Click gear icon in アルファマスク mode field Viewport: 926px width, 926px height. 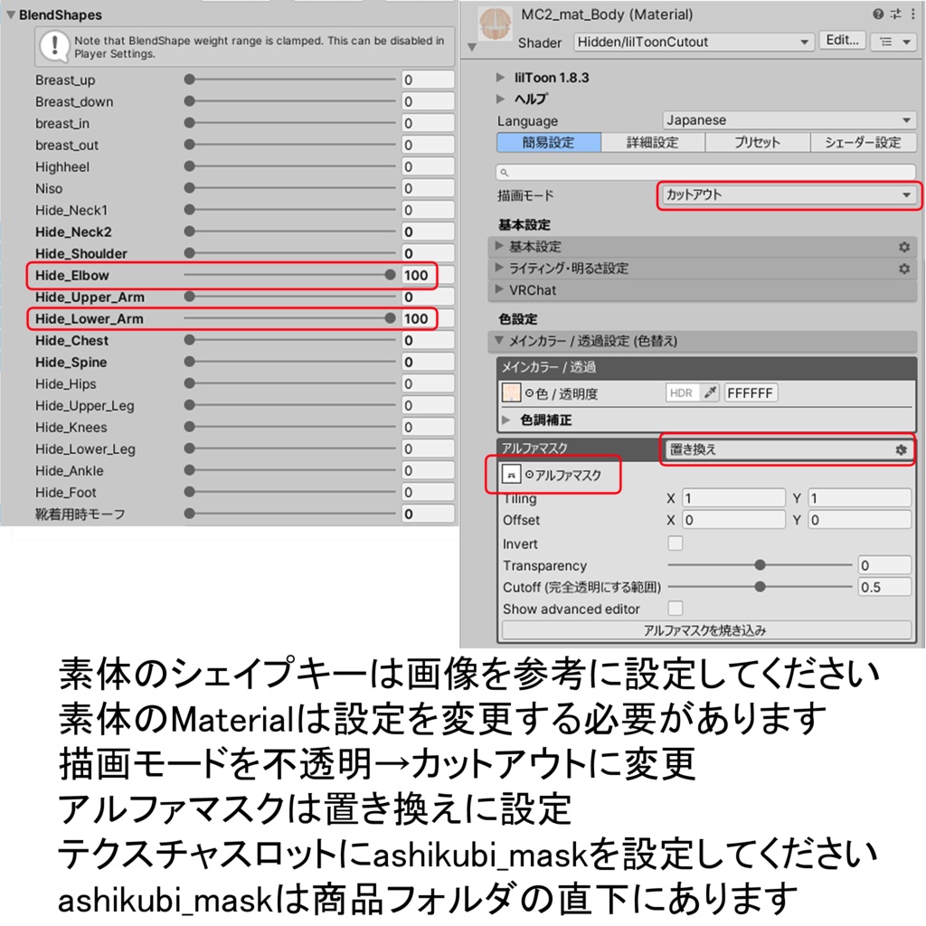point(901,450)
